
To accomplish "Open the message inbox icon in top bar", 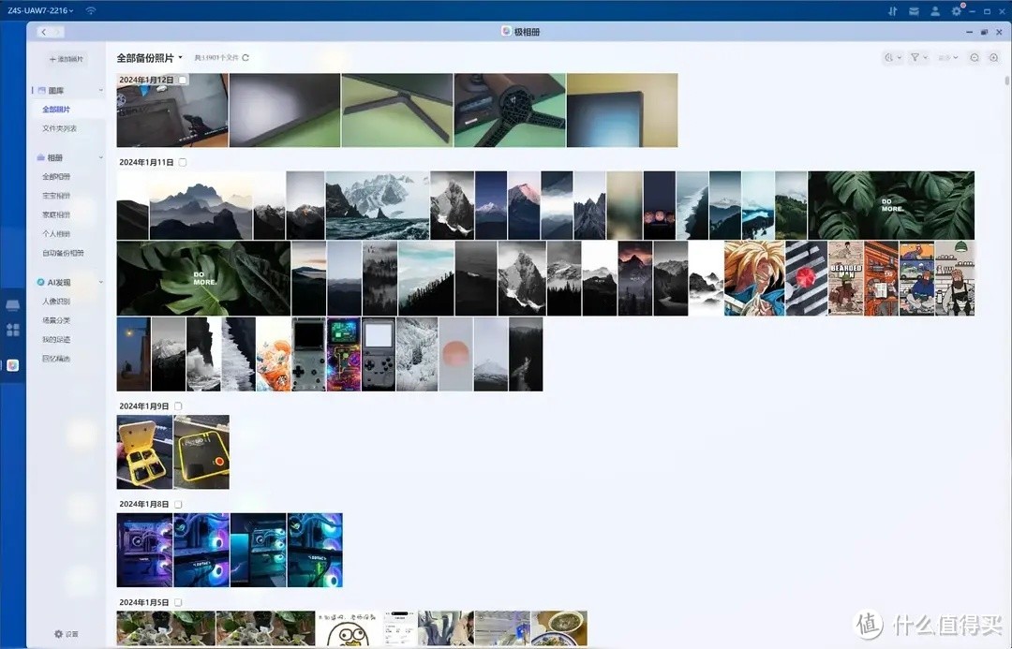I will tap(915, 10).
